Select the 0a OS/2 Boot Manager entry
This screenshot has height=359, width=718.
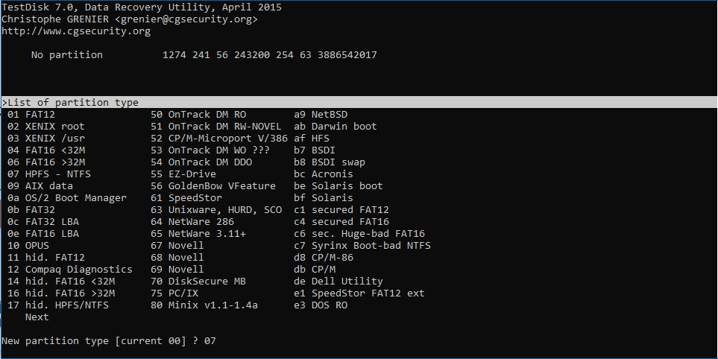[x=67, y=197]
